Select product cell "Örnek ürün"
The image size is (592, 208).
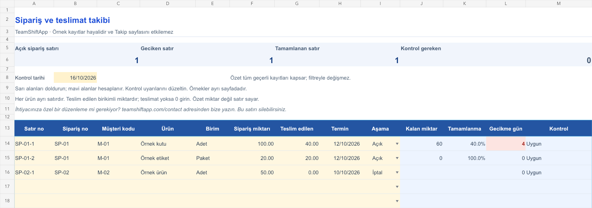click(x=168, y=172)
